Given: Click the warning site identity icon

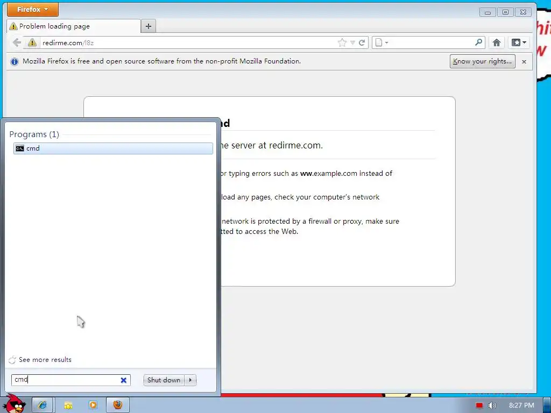Looking at the screenshot, I should coord(32,43).
